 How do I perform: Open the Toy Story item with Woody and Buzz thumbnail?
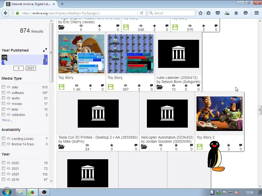tap(81, 54)
